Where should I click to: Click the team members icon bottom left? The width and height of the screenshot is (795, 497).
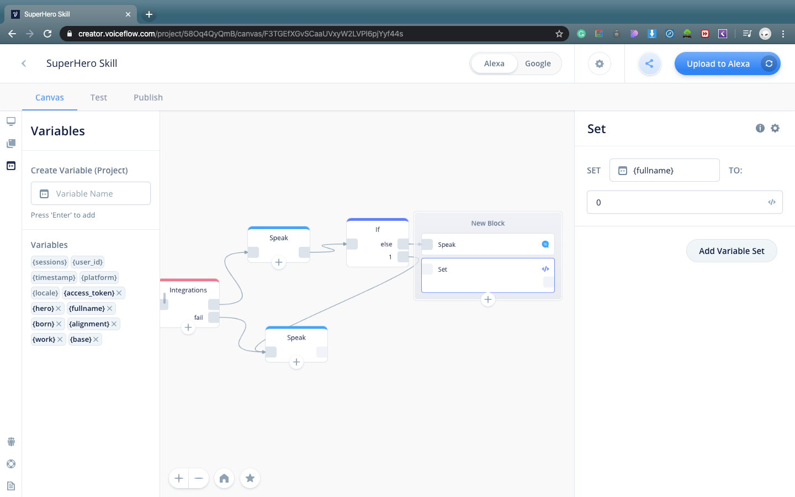10,441
